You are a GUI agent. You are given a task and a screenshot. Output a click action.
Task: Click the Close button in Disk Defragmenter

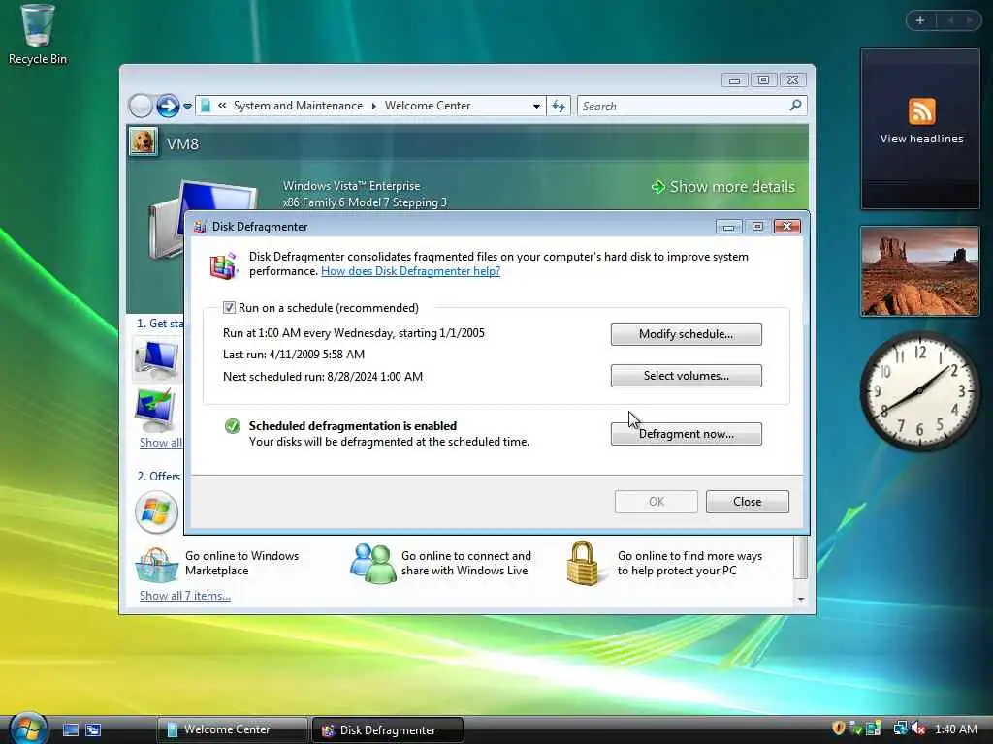pos(748,502)
